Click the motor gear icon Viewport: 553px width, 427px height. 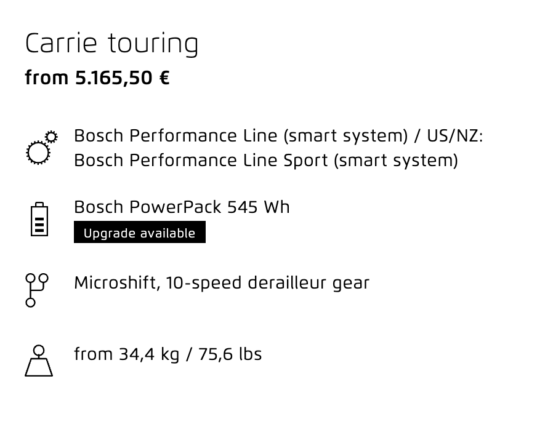pyautogui.click(x=42, y=148)
